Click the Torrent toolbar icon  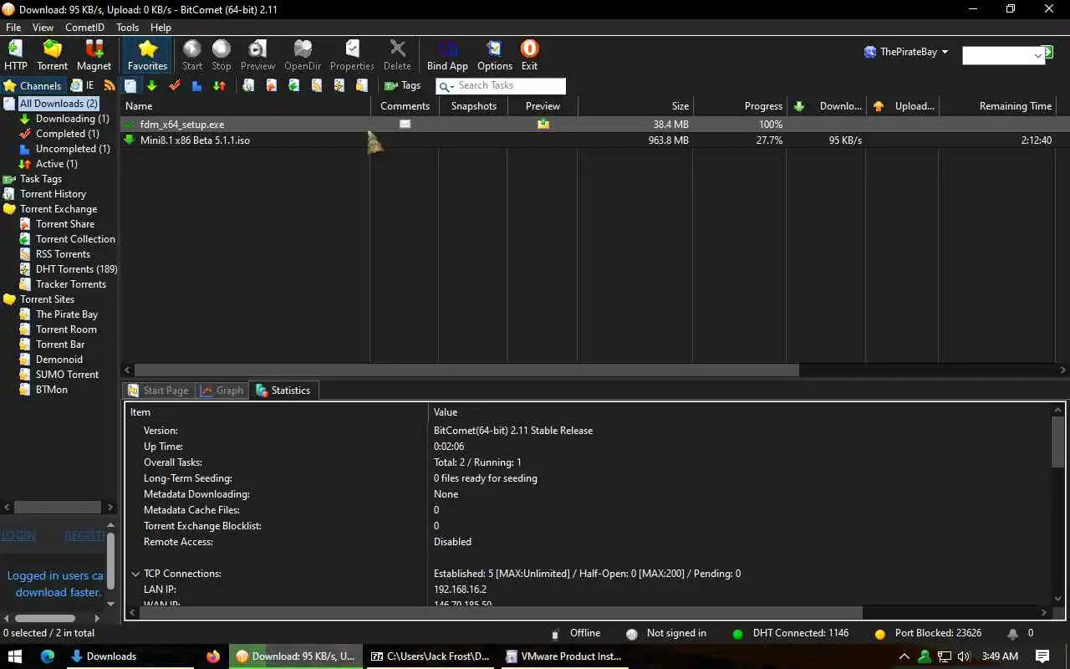click(52, 55)
